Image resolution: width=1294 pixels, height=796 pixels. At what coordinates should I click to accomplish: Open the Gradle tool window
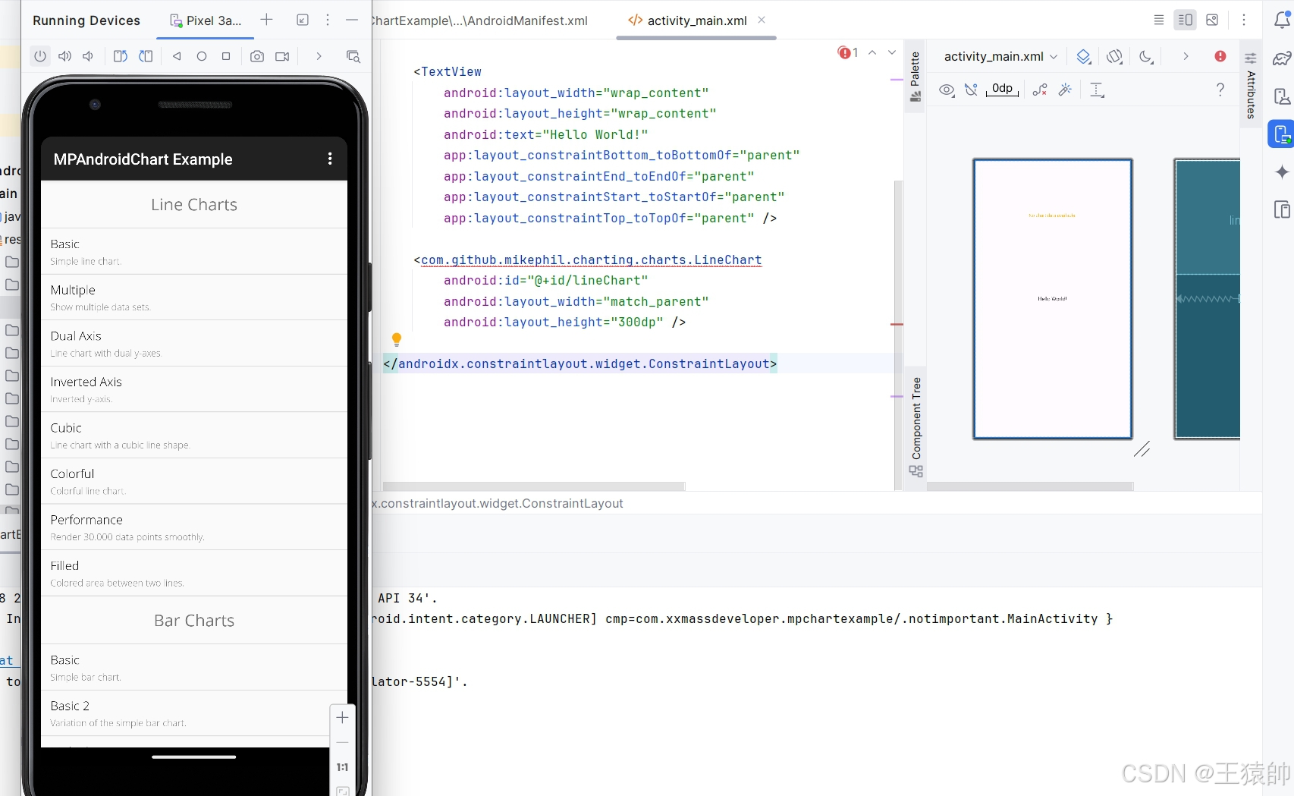1282,59
